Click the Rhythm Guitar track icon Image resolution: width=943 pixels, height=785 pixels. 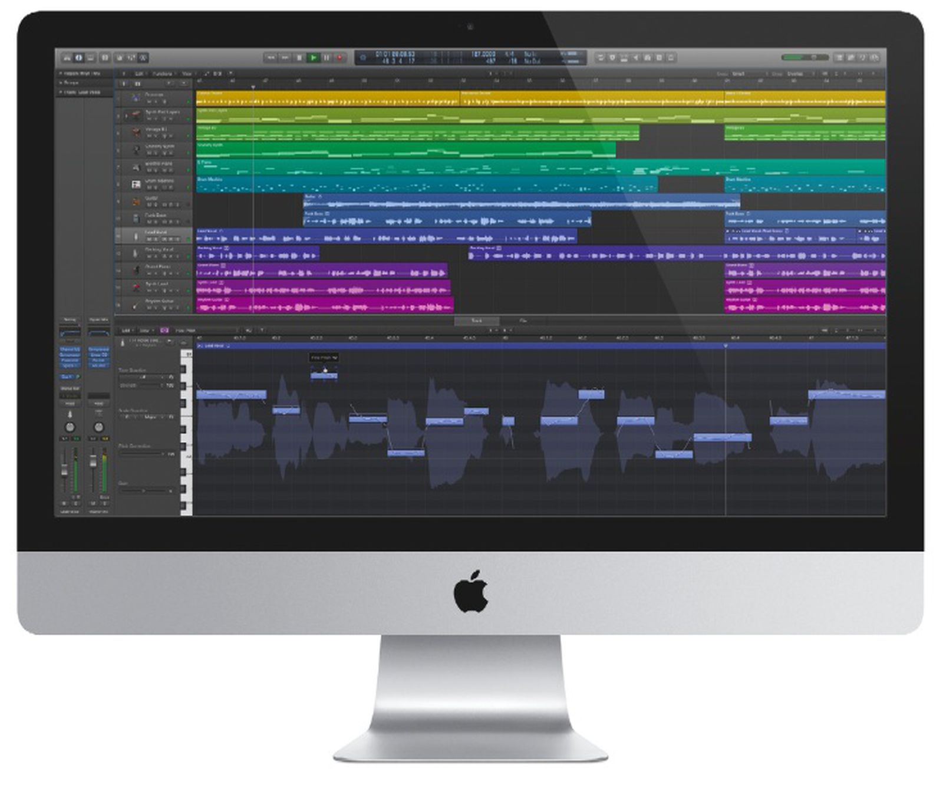click(x=136, y=305)
